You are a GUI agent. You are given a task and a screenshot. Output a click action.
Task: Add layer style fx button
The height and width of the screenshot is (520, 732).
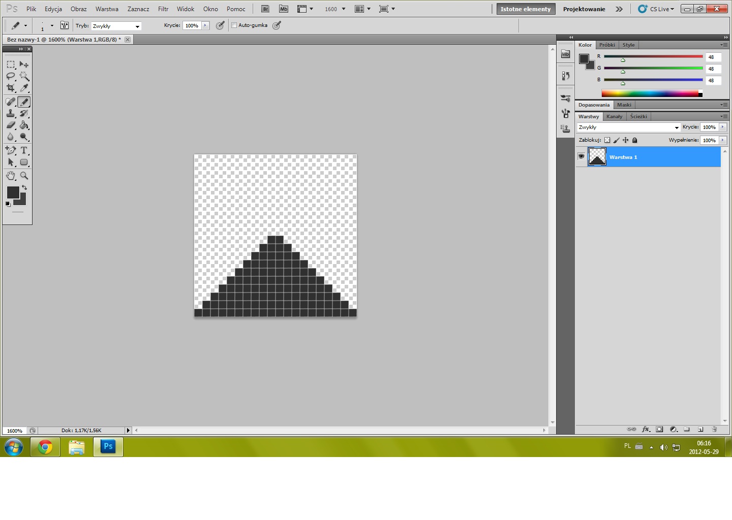coord(646,429)
